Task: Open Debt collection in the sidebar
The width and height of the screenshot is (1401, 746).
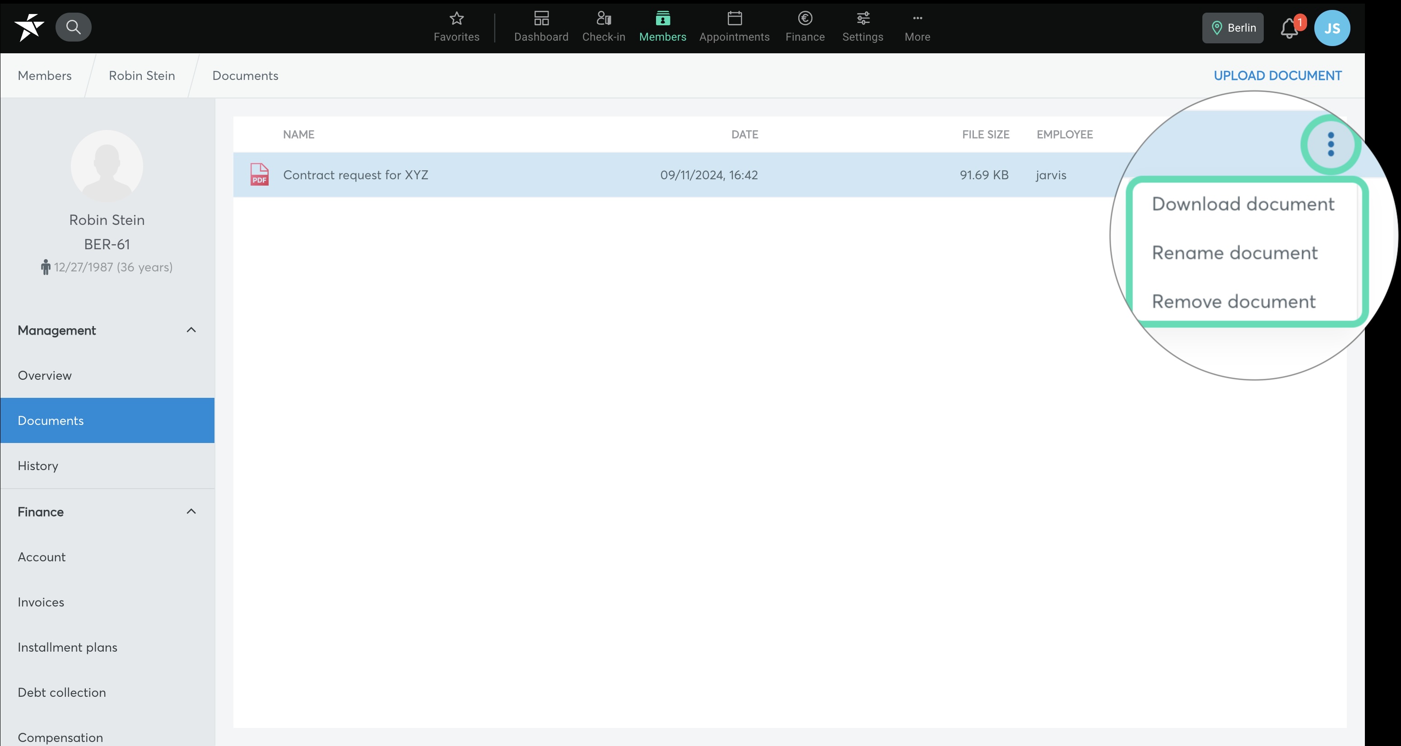Action: pos(107,692)
